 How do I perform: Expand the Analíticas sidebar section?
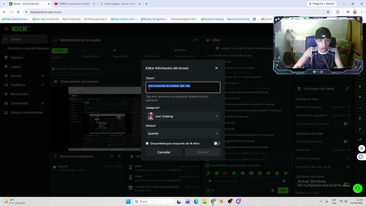coord(24,85)
